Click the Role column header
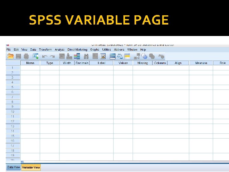 [x=221, y=63]
